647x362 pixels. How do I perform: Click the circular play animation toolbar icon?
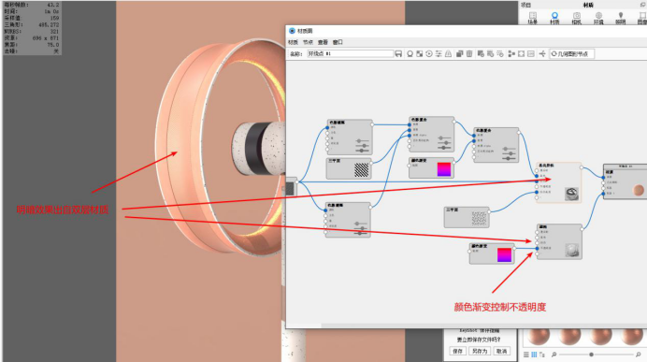pos(429,53)
